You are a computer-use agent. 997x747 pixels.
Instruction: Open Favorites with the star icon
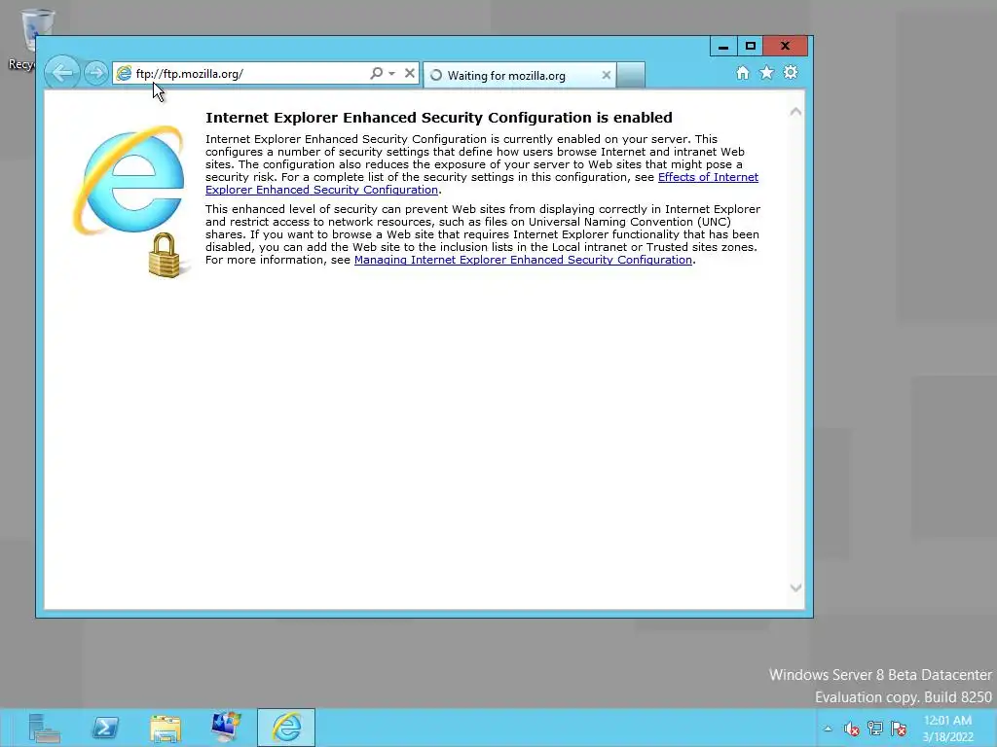pos(767,72)
